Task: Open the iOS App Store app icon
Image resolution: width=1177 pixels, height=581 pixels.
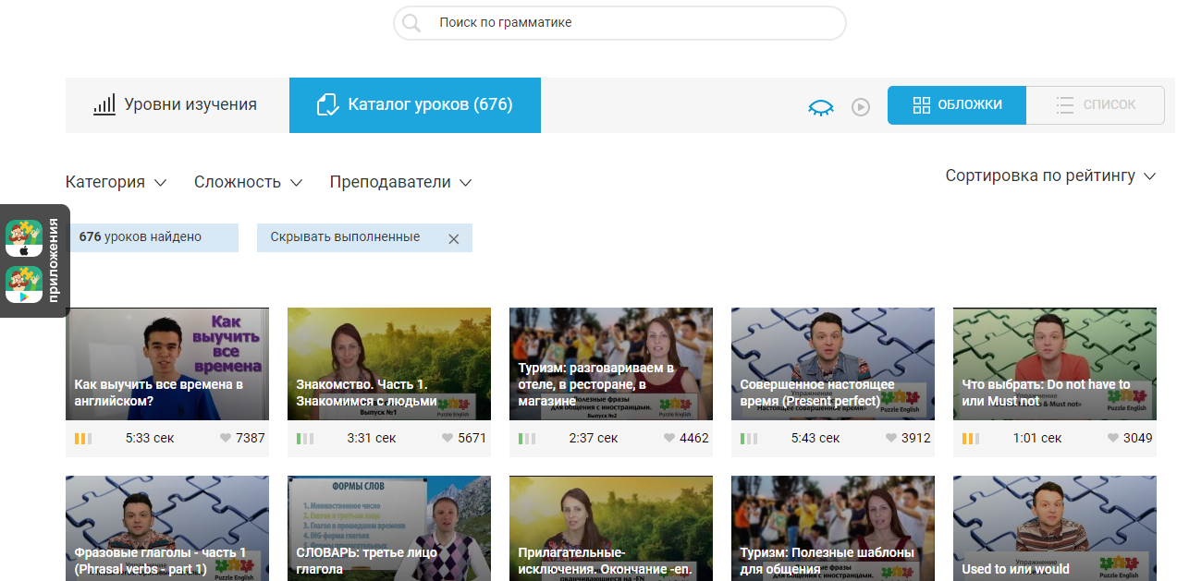Action: coord(24,238)
